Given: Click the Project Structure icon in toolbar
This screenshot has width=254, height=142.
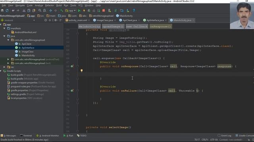Looking at the screenshot, I should pyautogui.click(x=122, y=11).
